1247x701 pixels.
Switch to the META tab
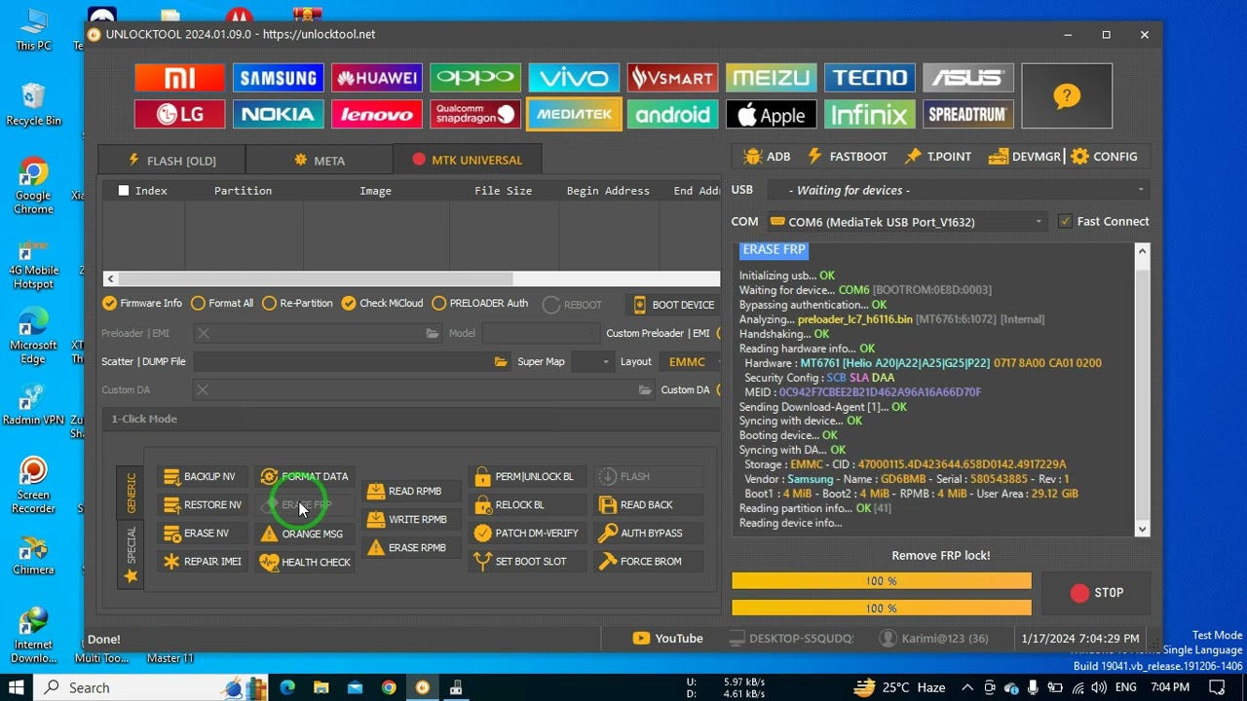[320, 160]
